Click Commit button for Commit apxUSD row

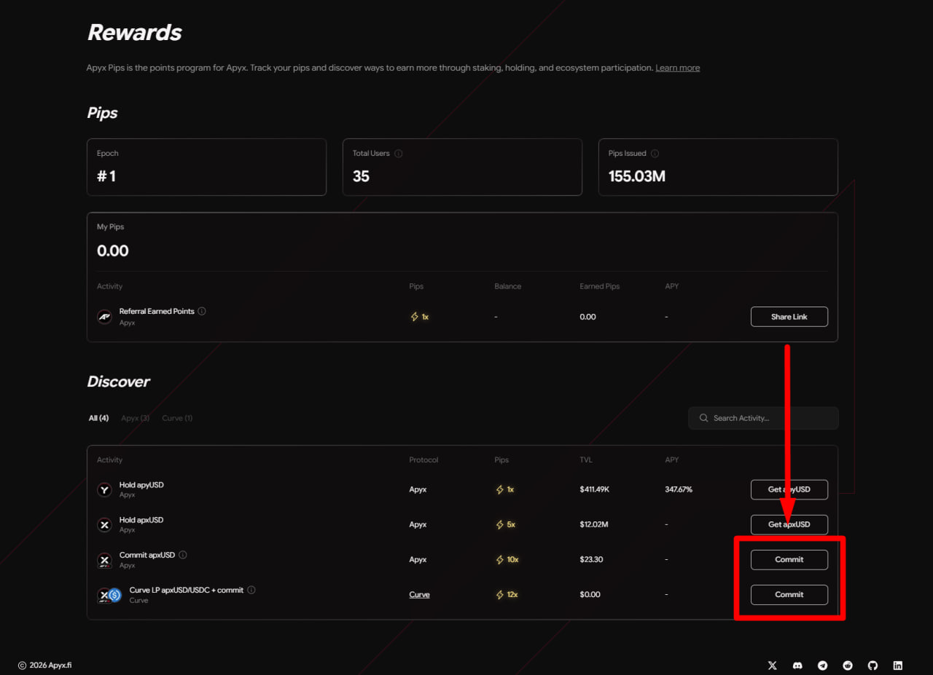click(789, 559)
